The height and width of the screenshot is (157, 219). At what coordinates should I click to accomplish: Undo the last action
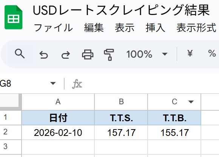tap(43, 55)
